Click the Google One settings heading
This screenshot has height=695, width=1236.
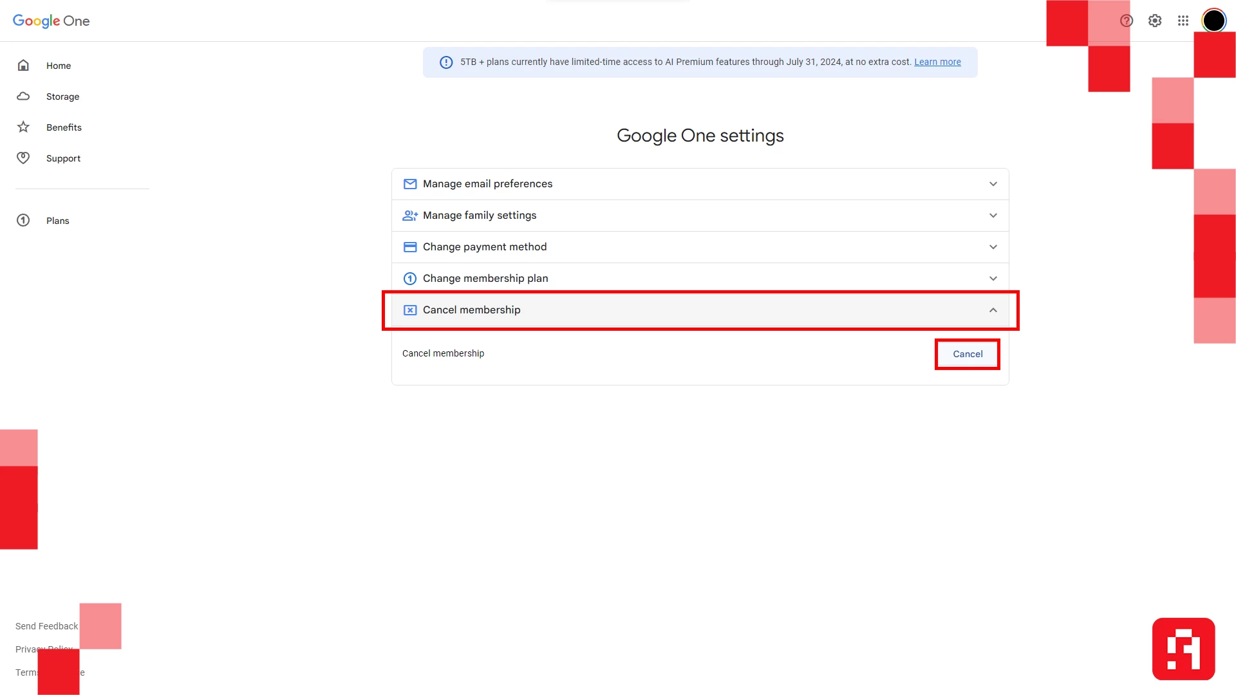[700, 136]
